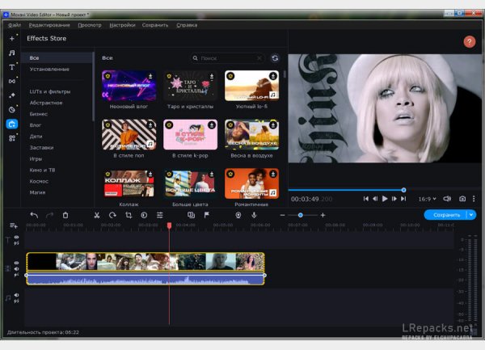The image size is (485, 350).
Task: Open the В стиле k-pop pack thumbnail
Action: (190, 135)
